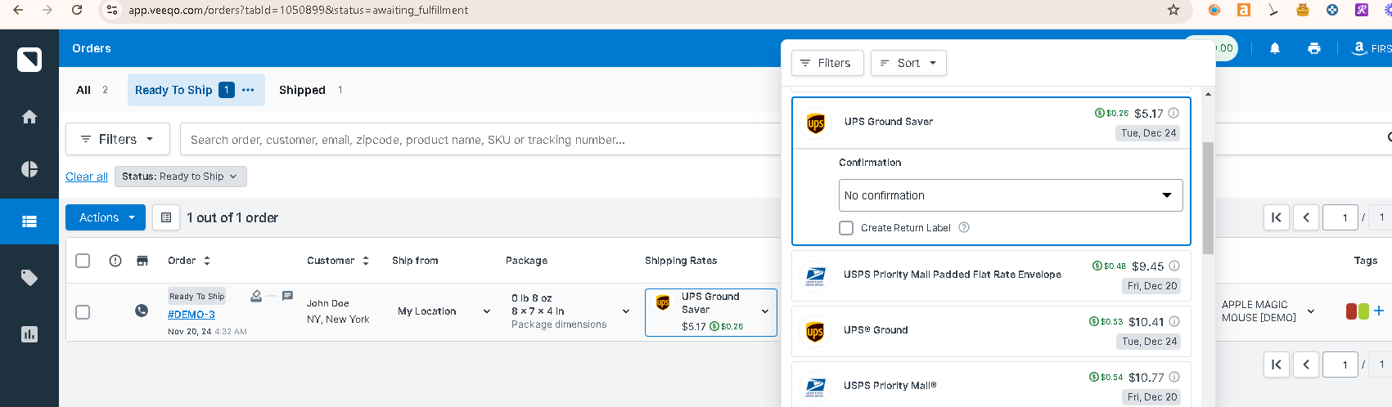Open the No confirmation dropdown

(x=1011, y=195)
